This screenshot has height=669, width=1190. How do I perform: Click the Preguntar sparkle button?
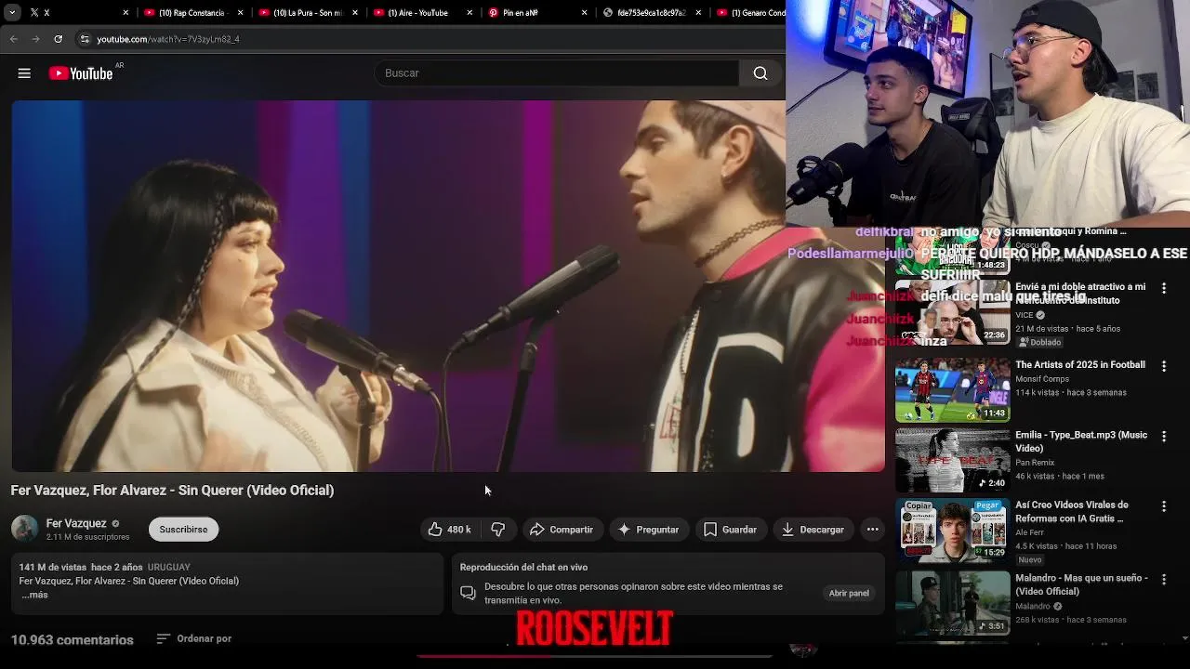[649, 530]
